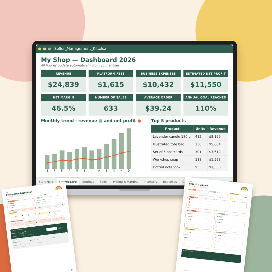This screenshot has height=272, width=272.
Task: Click the AVERAGE ORDER card header
Action: (x=158, y=97)
